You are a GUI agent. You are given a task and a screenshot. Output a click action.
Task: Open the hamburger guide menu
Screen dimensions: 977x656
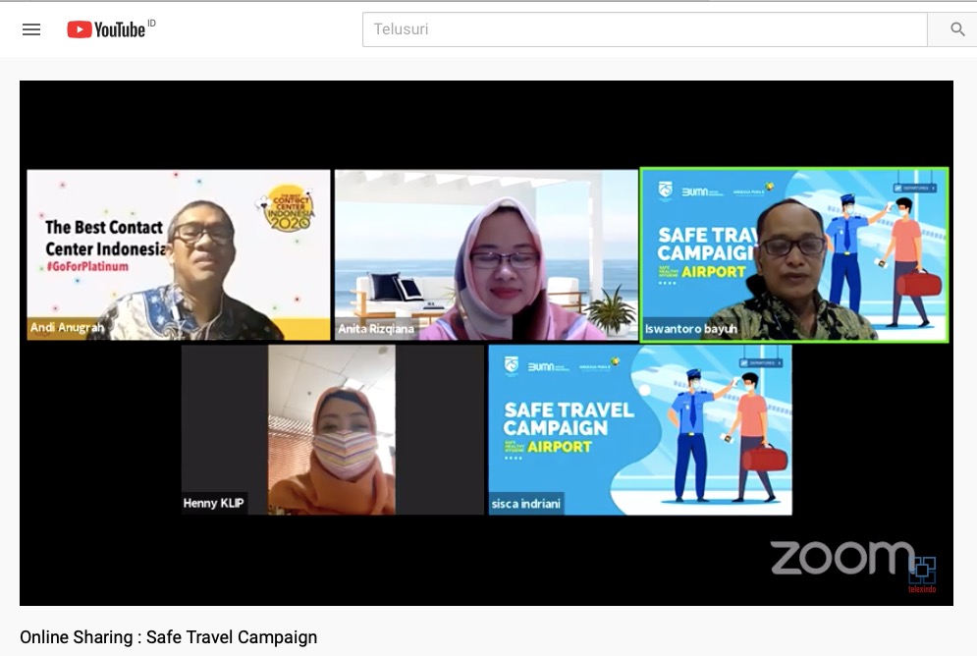point(31,29)
